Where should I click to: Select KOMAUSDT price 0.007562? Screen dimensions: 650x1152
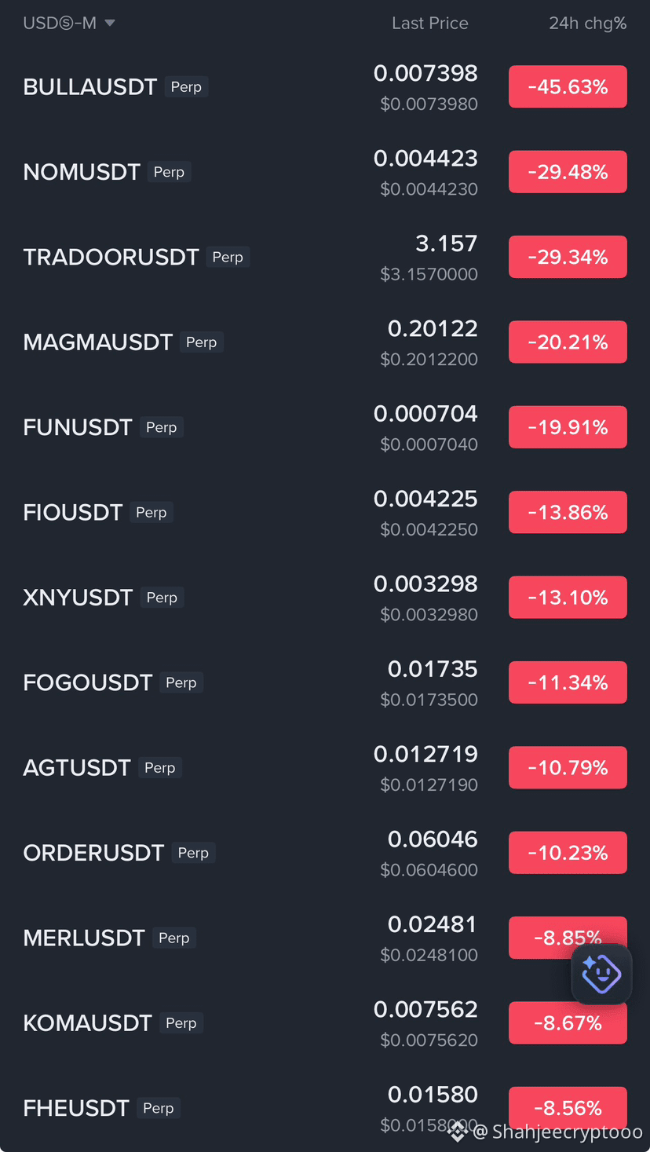tap(425, 1009)
